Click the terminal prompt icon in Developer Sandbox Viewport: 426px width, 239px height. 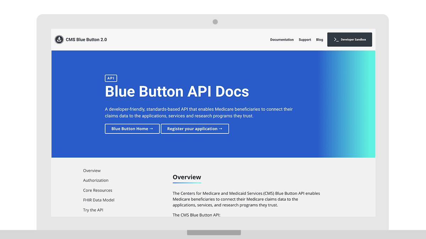336,40
